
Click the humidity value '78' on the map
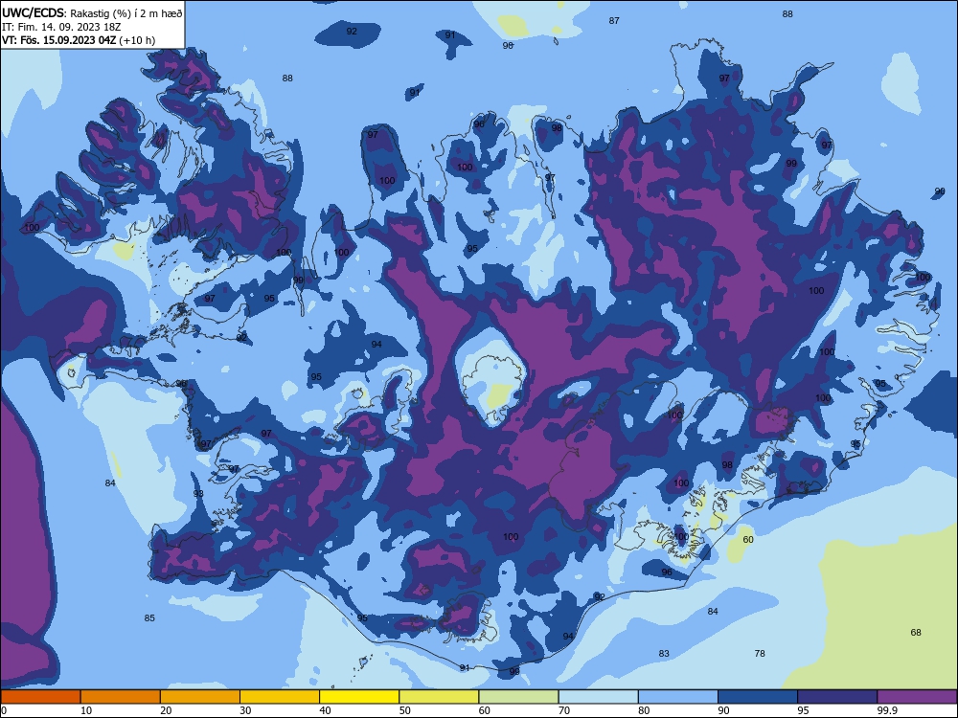[760, 653]
